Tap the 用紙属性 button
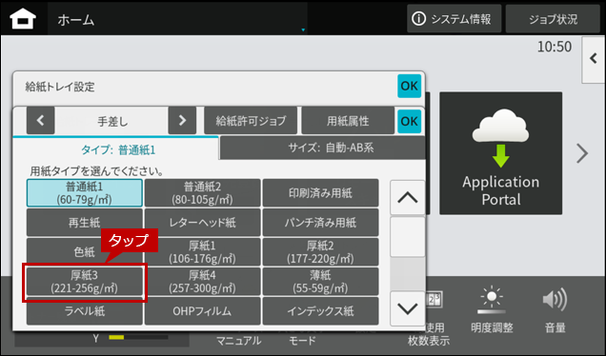The width and height of the screenshot is (606, 356). point(348,121)
